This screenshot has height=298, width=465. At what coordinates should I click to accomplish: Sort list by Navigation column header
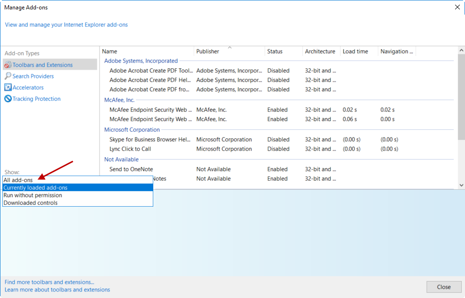pyautogui.click(x=397, y=51)
